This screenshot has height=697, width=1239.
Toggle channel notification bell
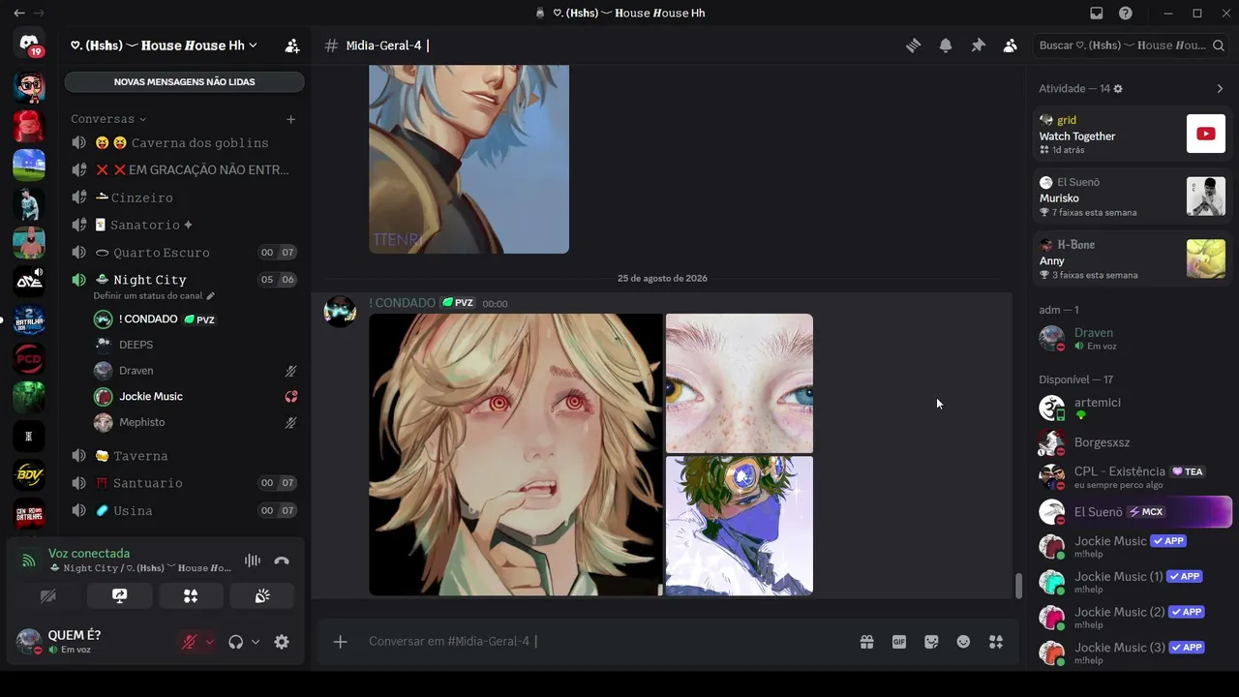click(946, 45)
